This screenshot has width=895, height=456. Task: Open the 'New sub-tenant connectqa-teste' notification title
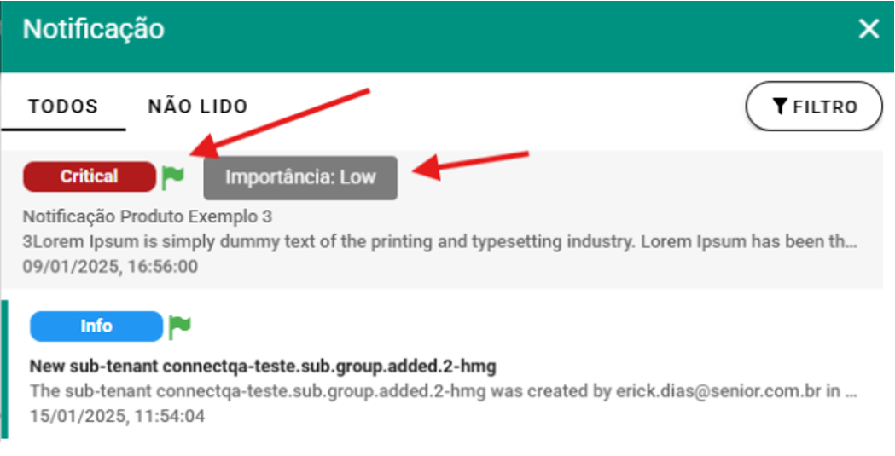[x=263, y=367]
